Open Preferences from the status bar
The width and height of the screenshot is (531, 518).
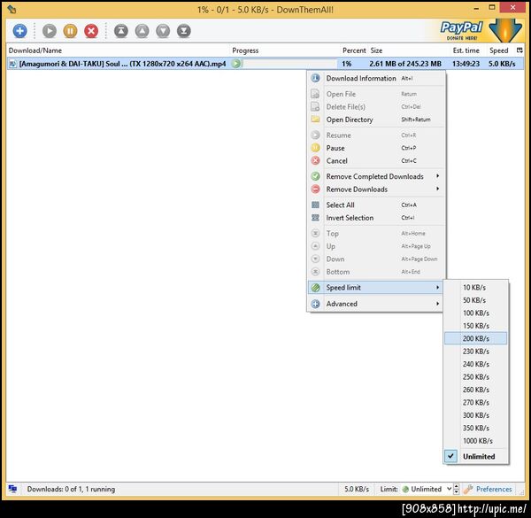[x=494, y=489]
